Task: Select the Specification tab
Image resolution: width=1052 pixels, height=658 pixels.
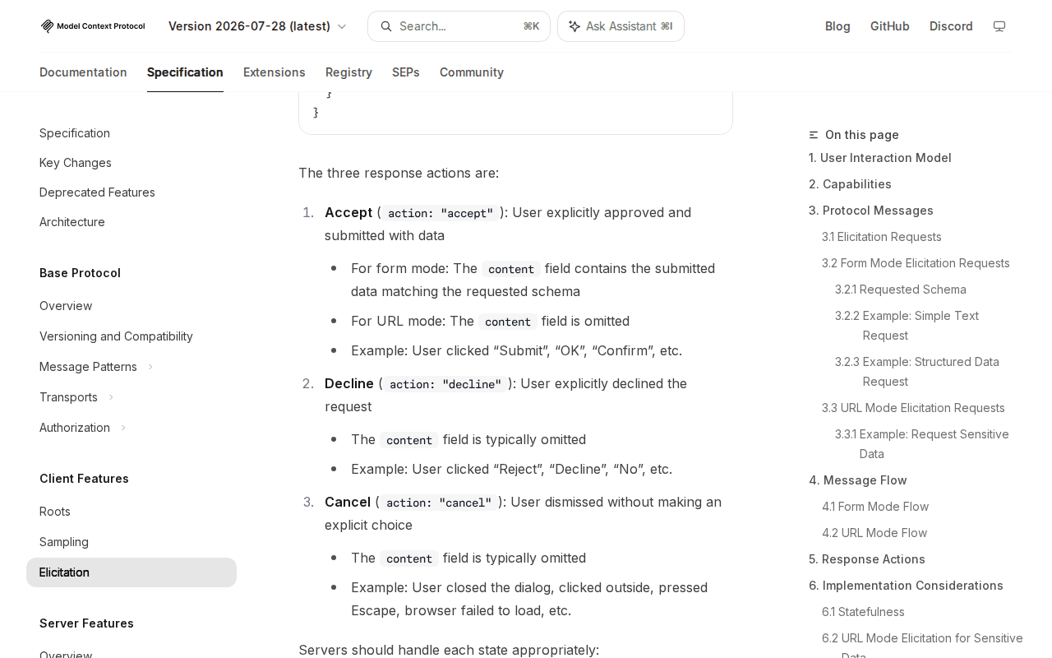Action: (x=185, y=72)
